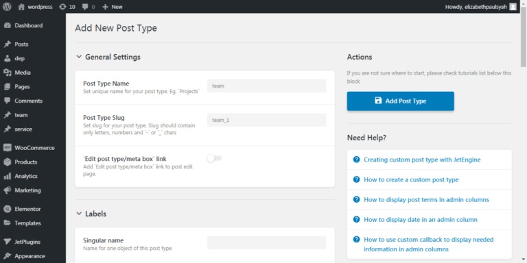Click the Elementor logo icon
The width and height of the screenshot is (527, 263).
coord(7,209)
